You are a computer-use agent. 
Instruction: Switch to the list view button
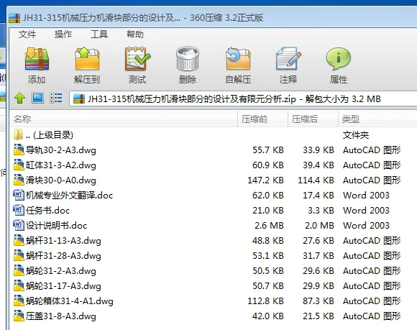[x=56, y=98]
